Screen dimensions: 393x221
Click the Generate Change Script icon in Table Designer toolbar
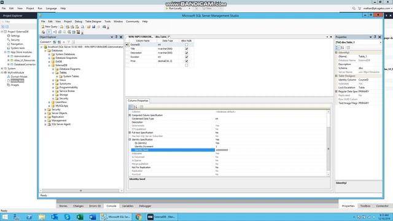[43, 32]
